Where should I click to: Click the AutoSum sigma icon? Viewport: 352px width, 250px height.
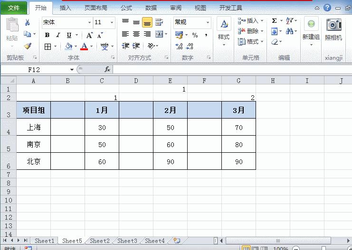pyautogui.click(x=274, y=21)
